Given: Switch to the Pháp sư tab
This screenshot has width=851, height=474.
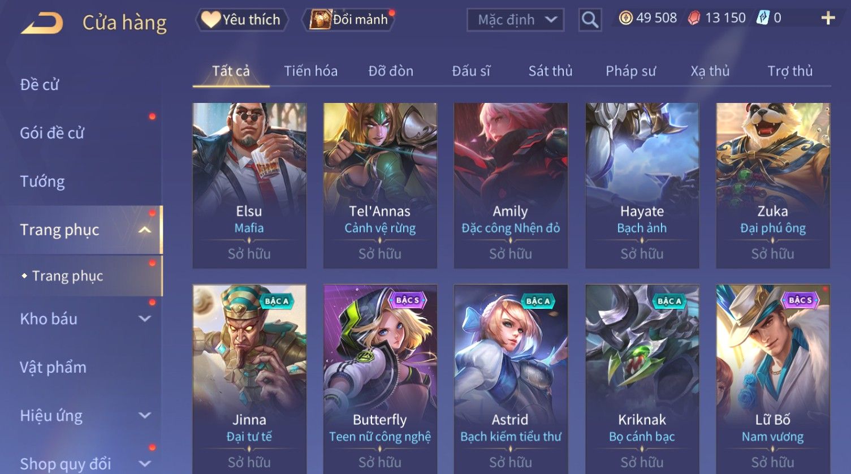Looking at the screenshot, I should coord(630,71).
